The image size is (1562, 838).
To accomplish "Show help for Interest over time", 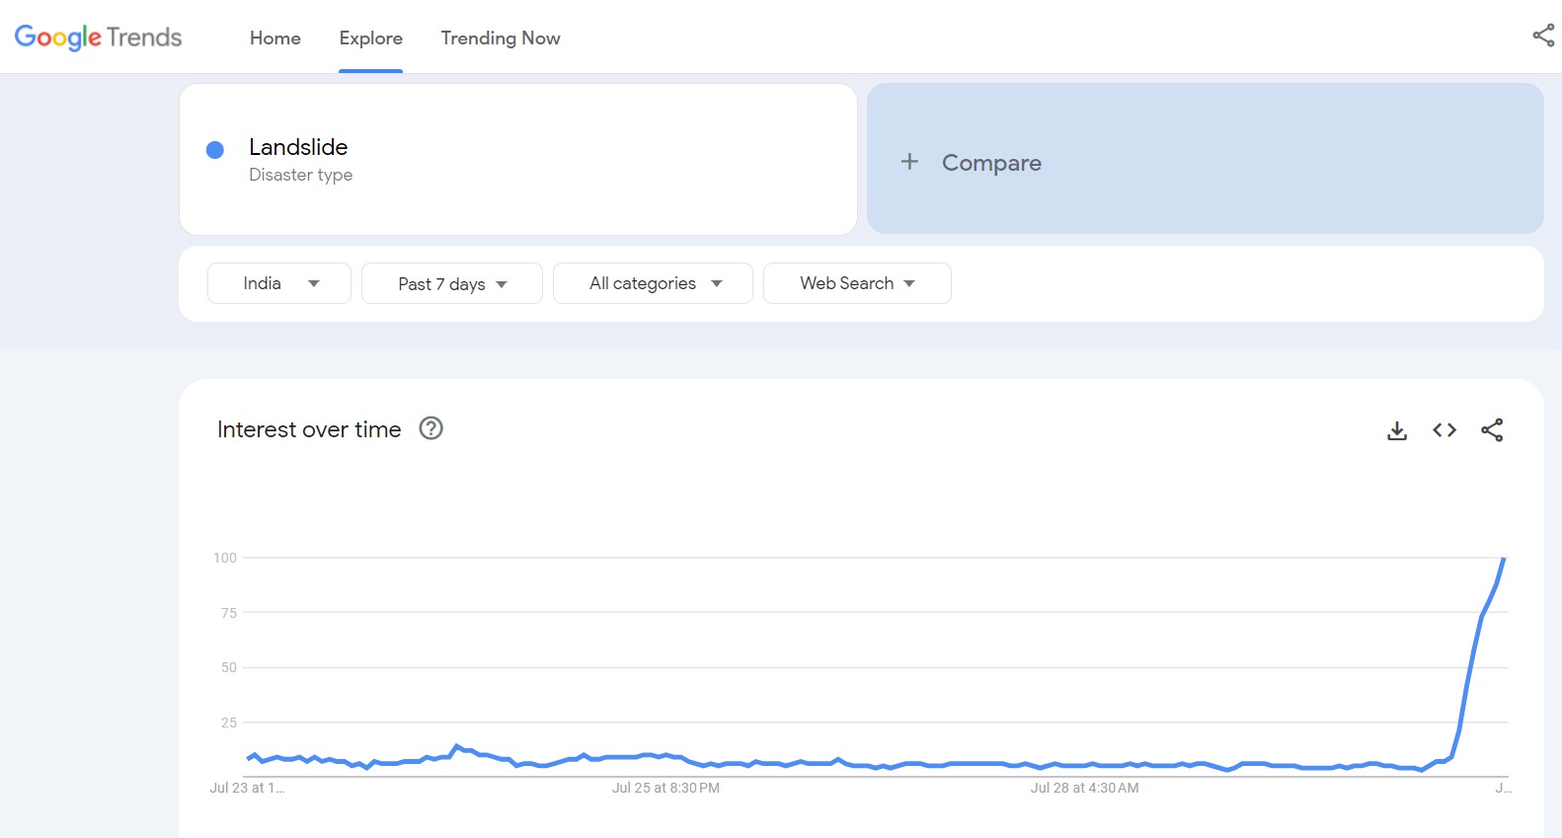I will (431, 428).
